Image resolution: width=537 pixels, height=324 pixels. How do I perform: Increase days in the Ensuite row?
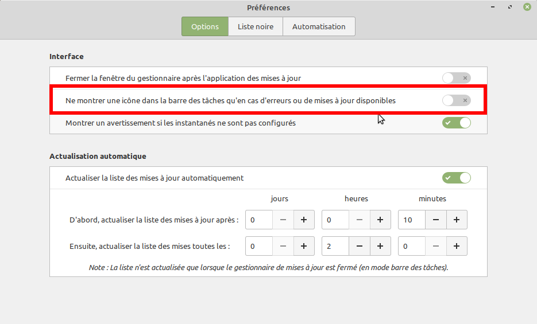tap(304, 246)
